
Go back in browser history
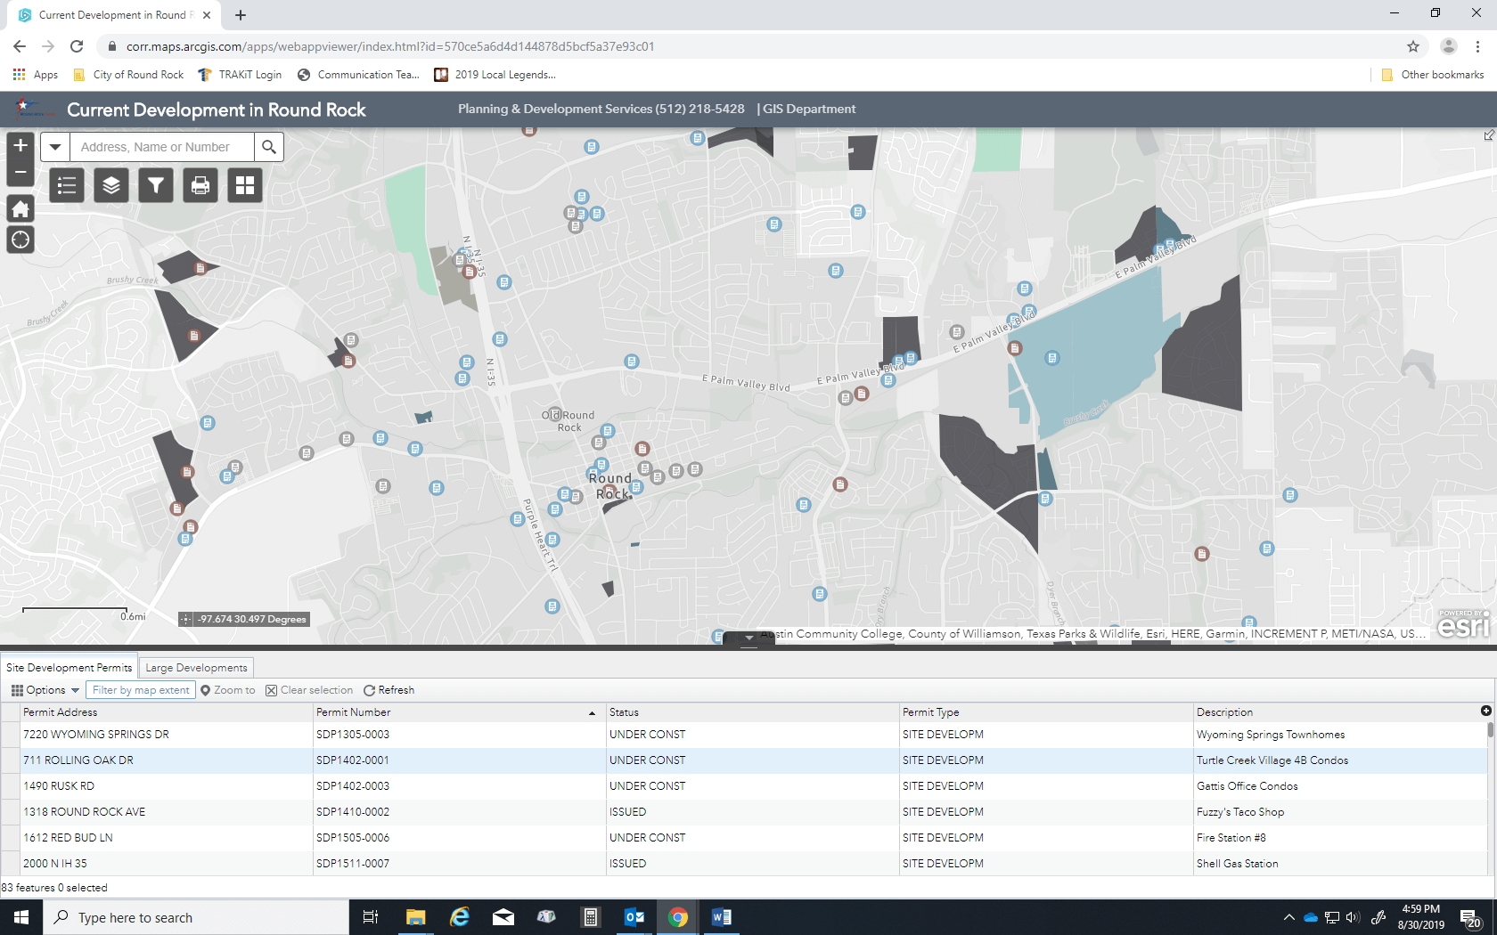(x=20, y=46)
